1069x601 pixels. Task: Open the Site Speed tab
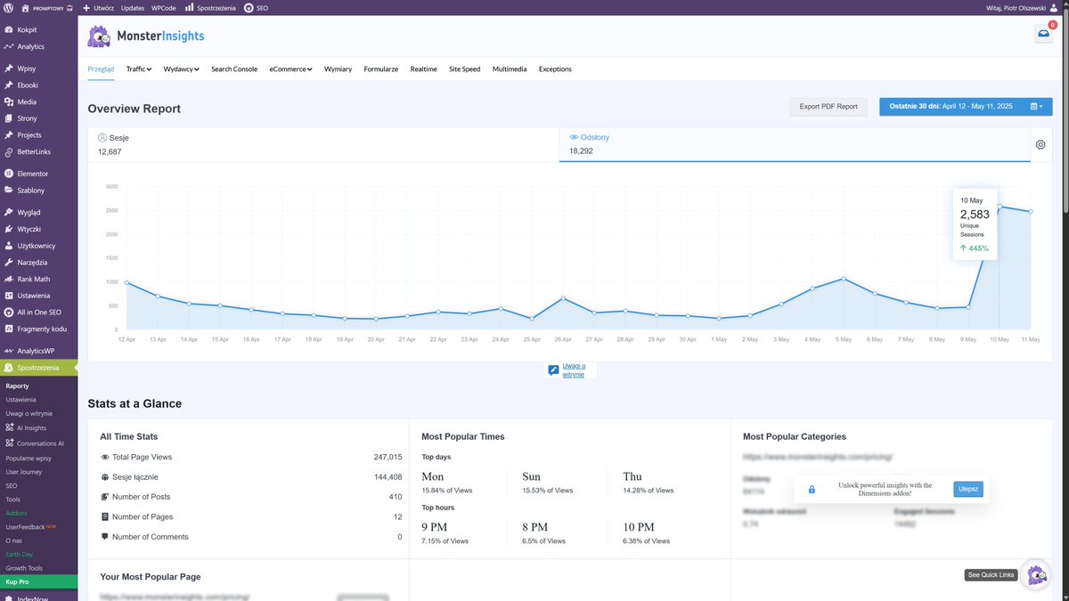pos(464,69)
